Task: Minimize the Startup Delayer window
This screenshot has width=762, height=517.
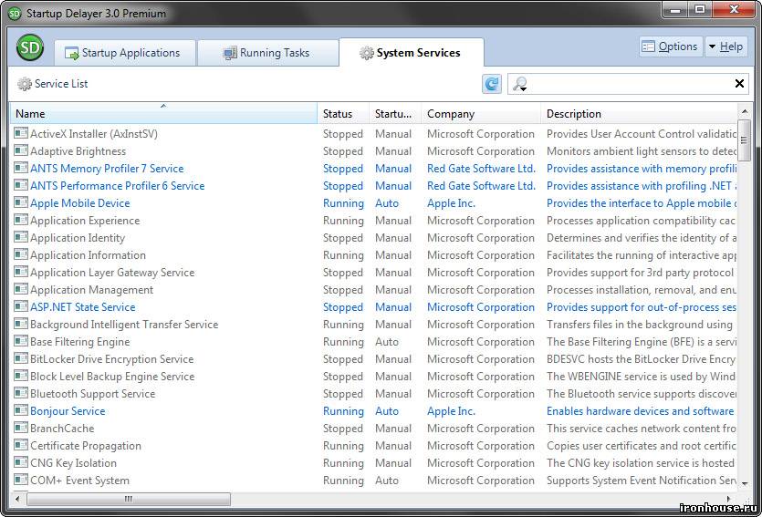Action: coord(675,9)
